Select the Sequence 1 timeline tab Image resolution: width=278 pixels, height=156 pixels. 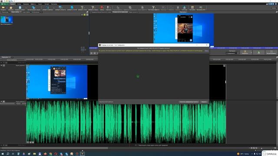pos(6,57)
